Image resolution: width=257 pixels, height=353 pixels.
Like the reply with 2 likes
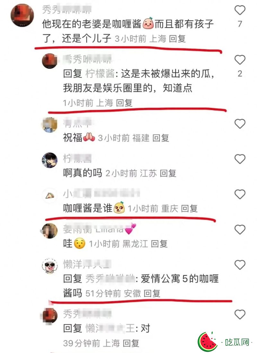240,60
